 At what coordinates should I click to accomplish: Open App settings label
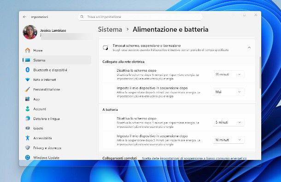point(36,99)
